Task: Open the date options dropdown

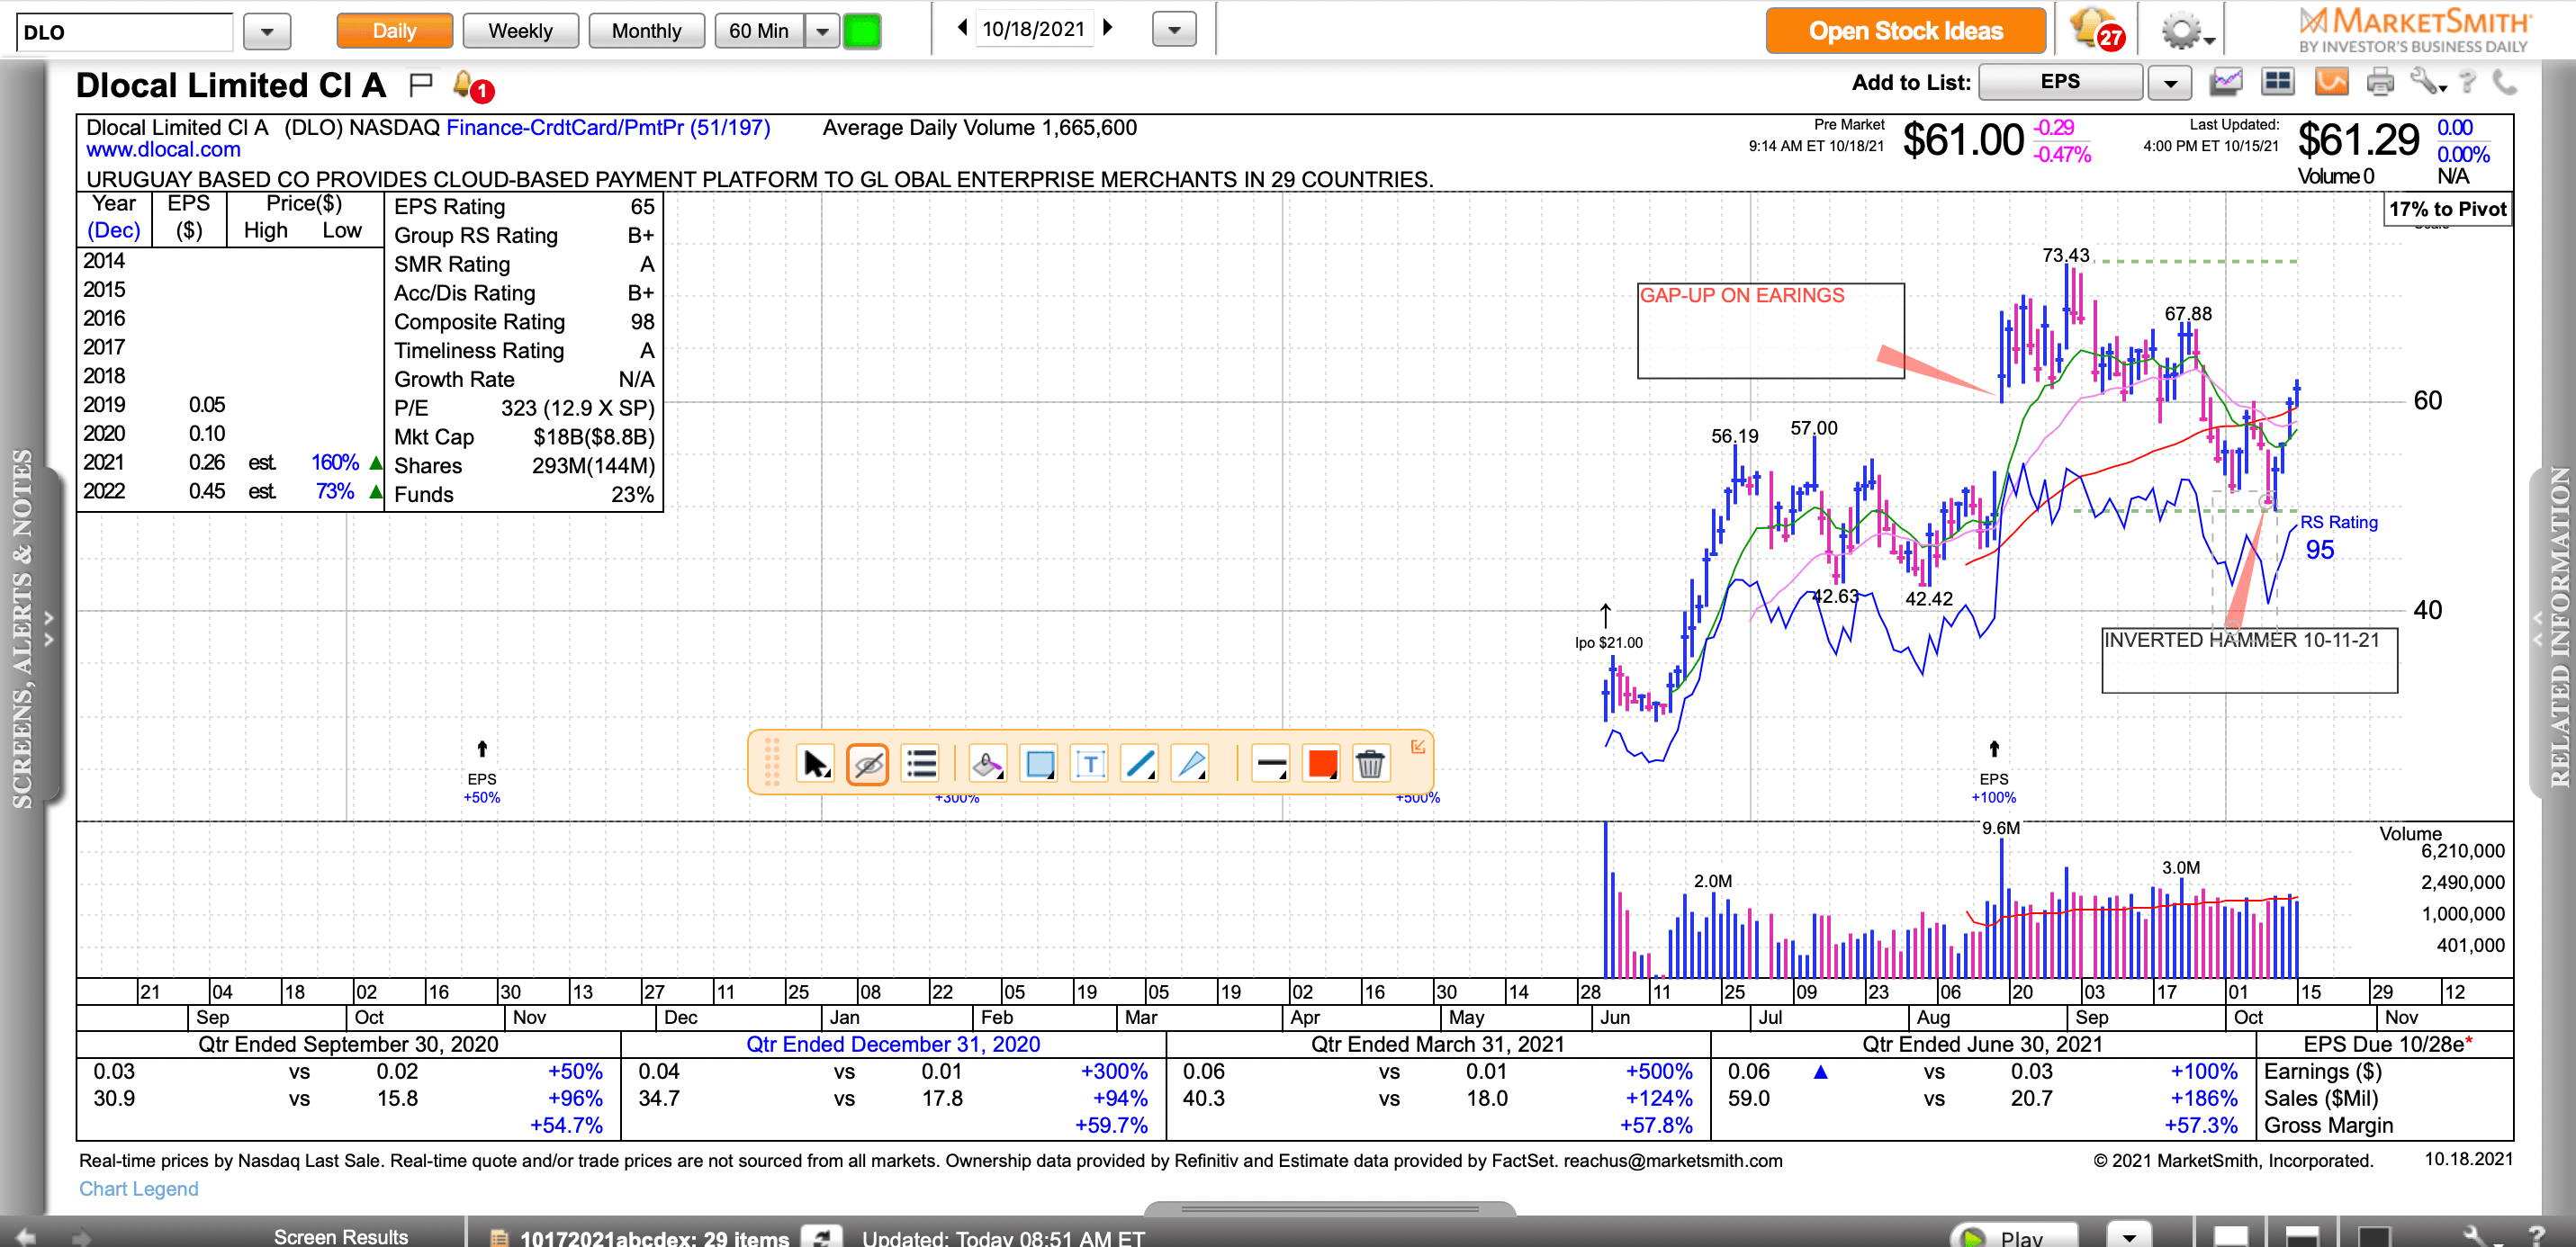Action: coord(1174,30)
